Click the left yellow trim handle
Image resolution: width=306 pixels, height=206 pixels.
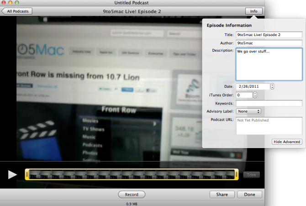(27, 174)
